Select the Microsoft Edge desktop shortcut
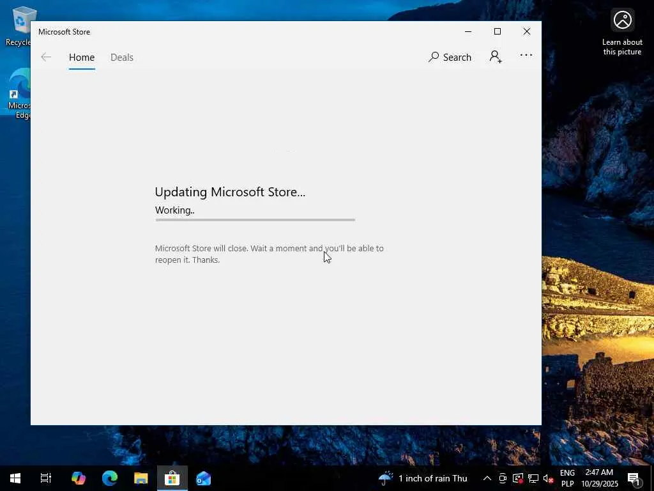Screen dimensions: 654x491 pyautogui.click(x=19, y=93)
